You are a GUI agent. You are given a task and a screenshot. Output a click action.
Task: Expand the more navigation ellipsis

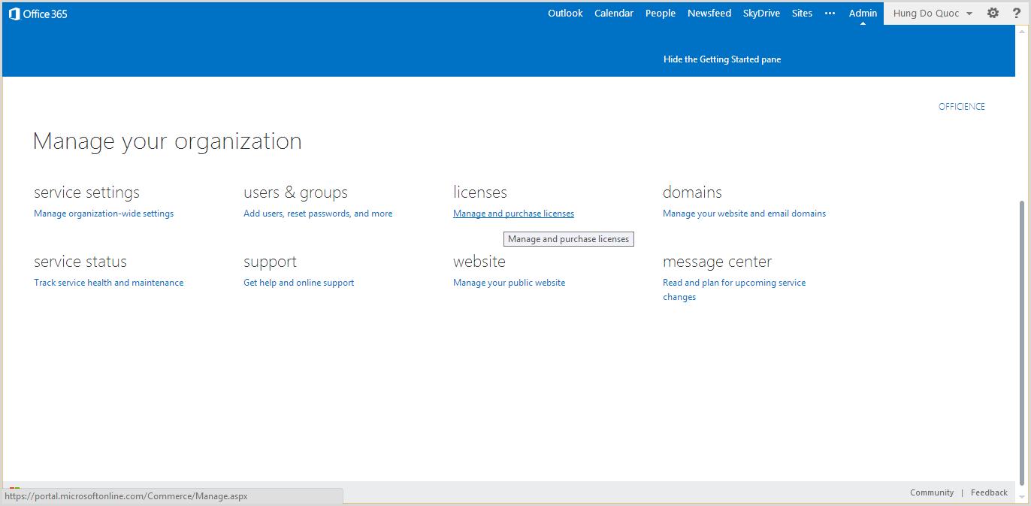pos(830,13)
